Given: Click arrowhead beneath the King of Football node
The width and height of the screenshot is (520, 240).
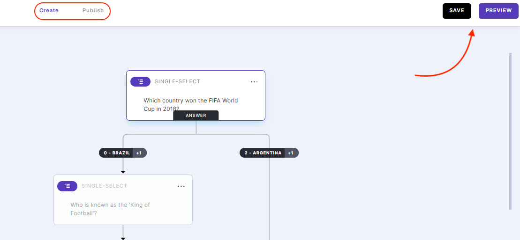Looking at the screenshot, I should point(123,238).
